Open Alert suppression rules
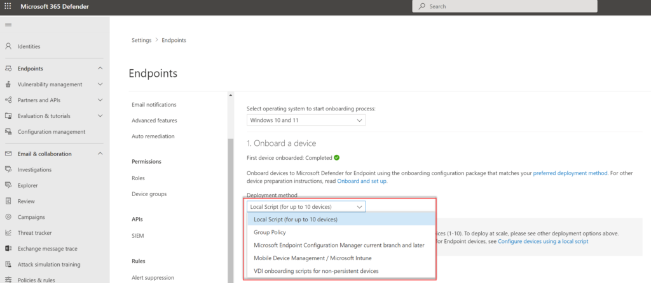 click(153, 278)
